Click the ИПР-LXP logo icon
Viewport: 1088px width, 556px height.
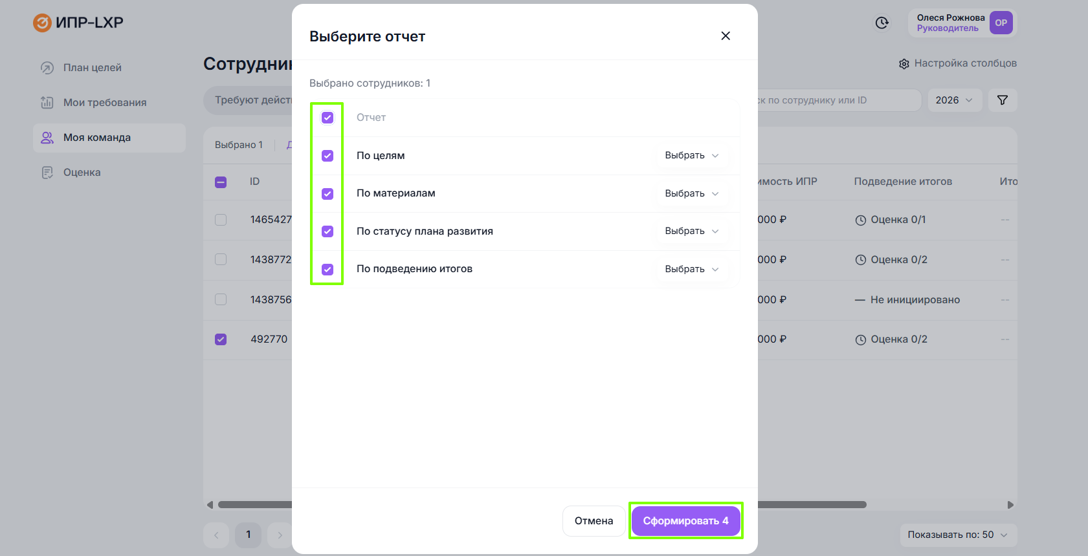pyautogui.click(x=42, y=23)
